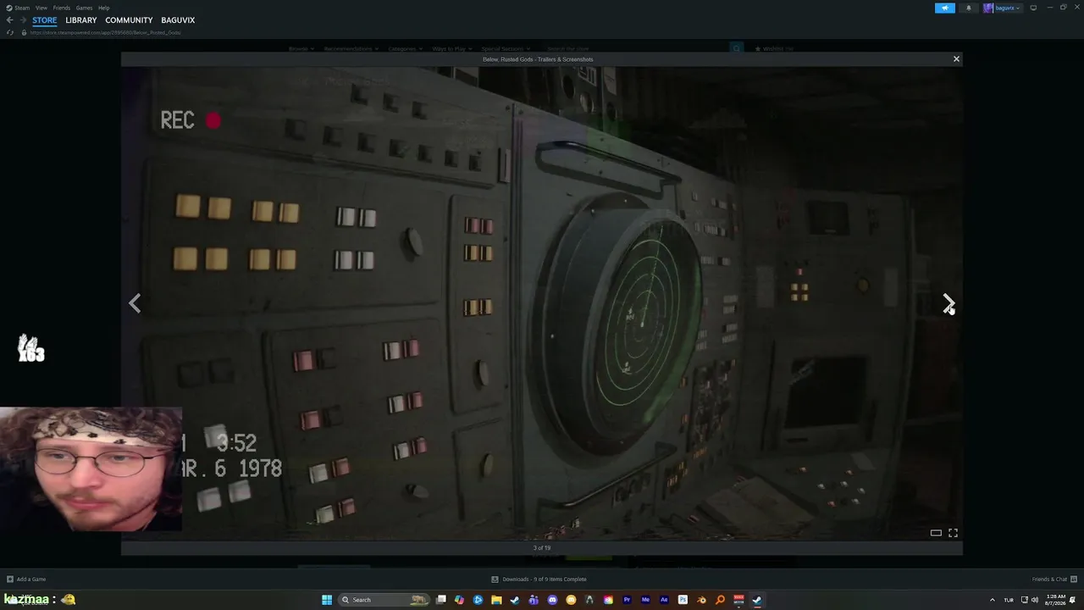
Task: Open the Downloads status at the bottom
Action: coord(539,579)
